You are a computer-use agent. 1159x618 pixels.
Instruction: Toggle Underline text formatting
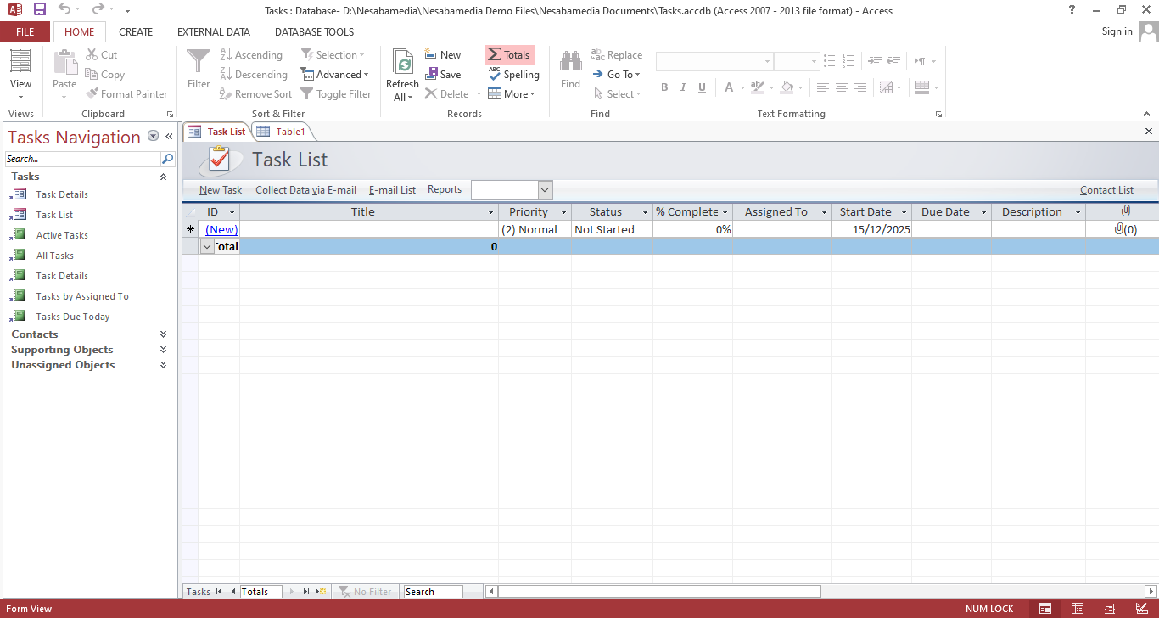tap(702, 87)
